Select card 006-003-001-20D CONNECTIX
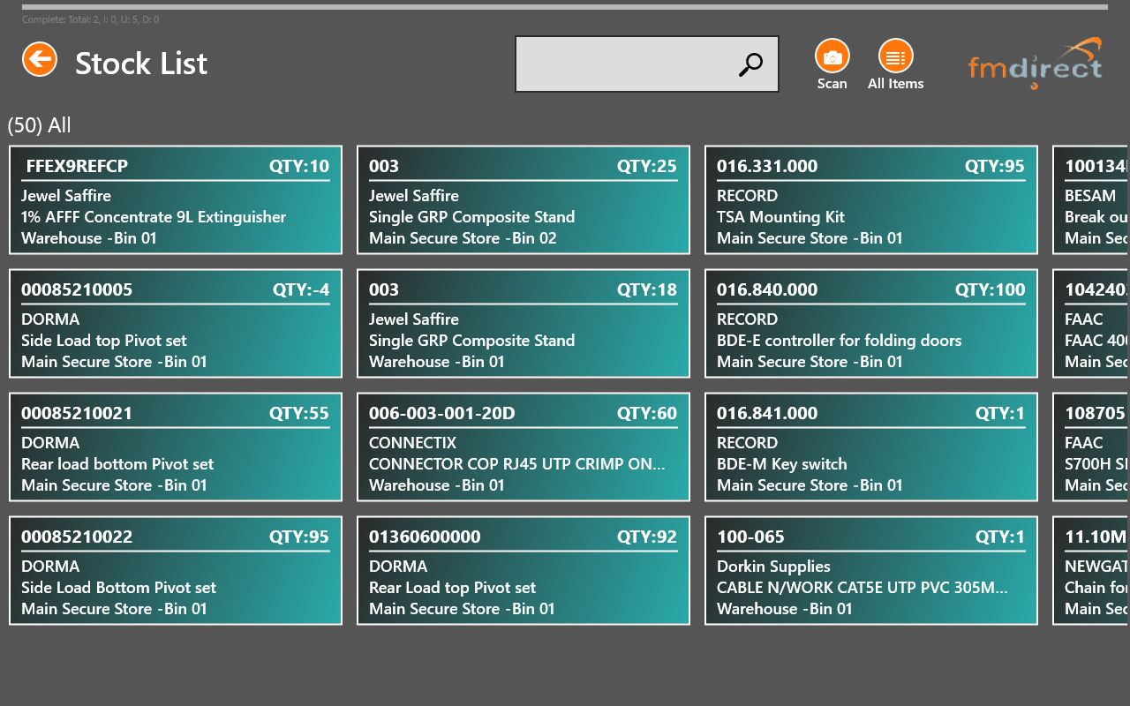The width and height of the screenshot is (1130, 706). (x=524, y=447)
